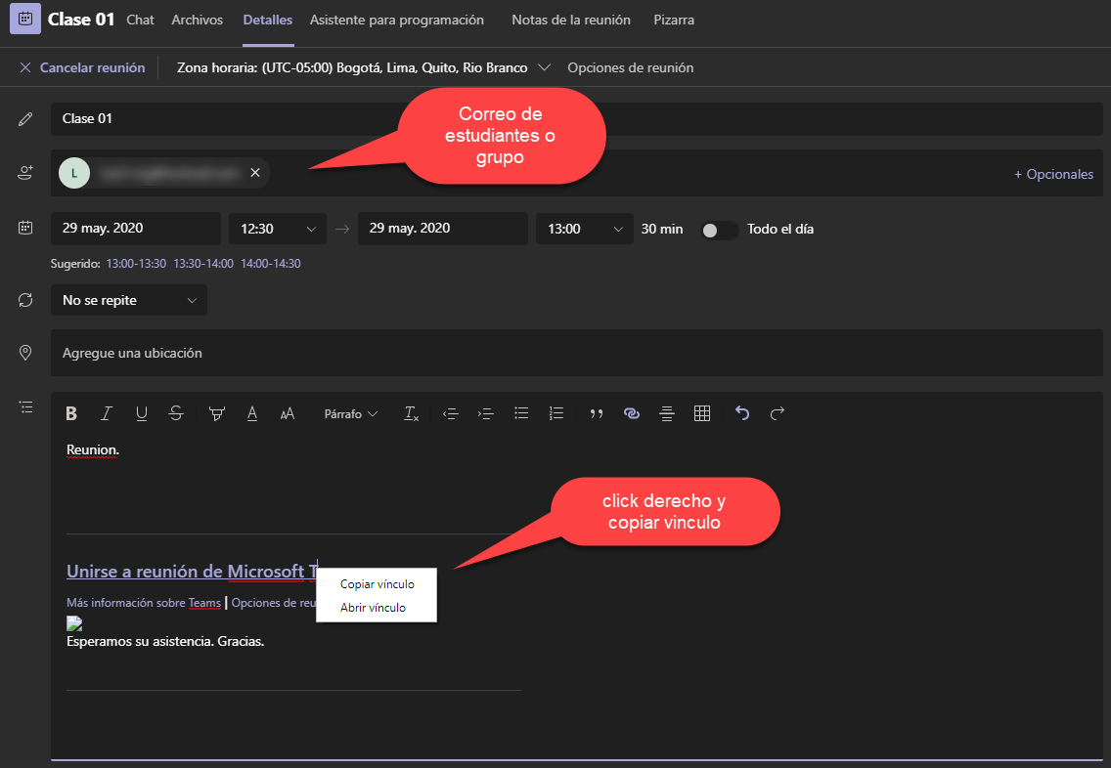Increase paragraph indent
The image size is (1111, 768).
[485, 414]
